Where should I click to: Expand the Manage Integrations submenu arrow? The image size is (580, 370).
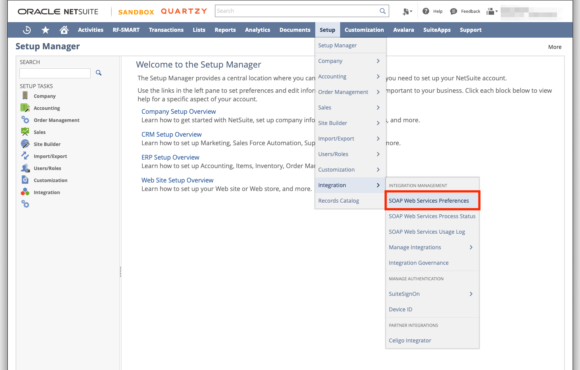tap(471, 247)
